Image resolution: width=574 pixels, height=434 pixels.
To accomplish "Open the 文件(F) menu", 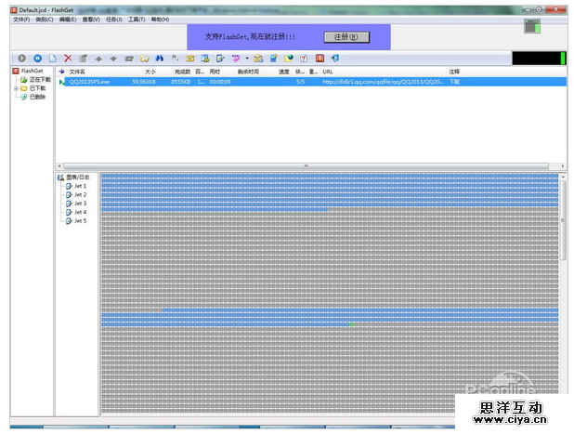I will 20,19.
